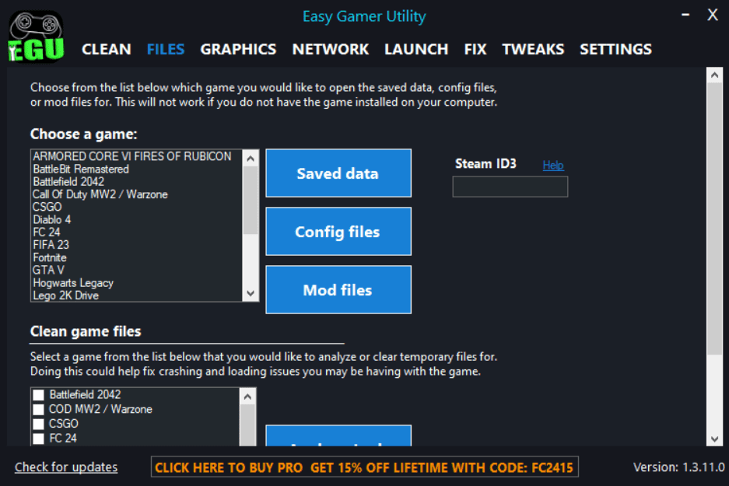The image size is (729, 486).
Task: Click the main page scrollbar thumb
Action: click(714, 219)
